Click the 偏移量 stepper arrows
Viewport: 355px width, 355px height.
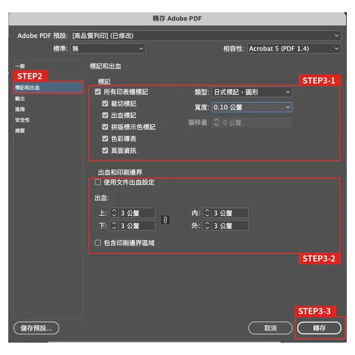(x=216, y=122)
